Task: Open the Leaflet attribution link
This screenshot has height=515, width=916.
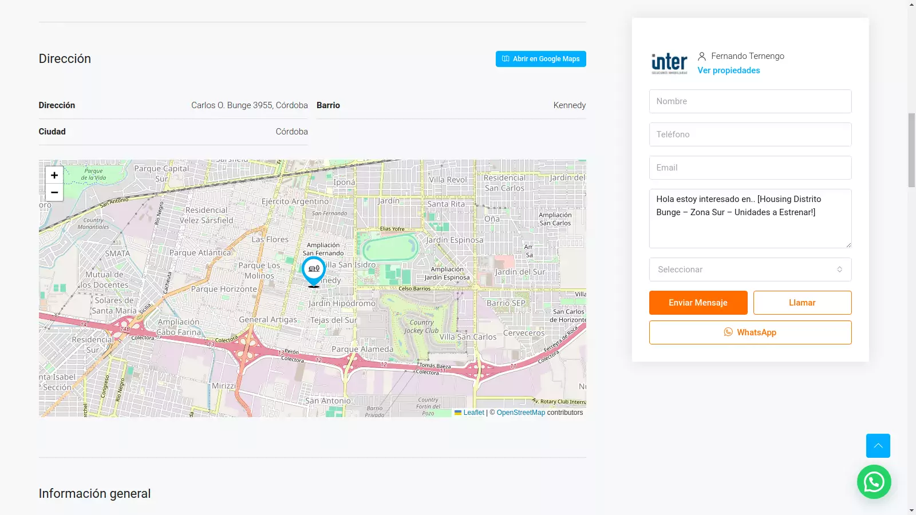Action: pos(473,413)
